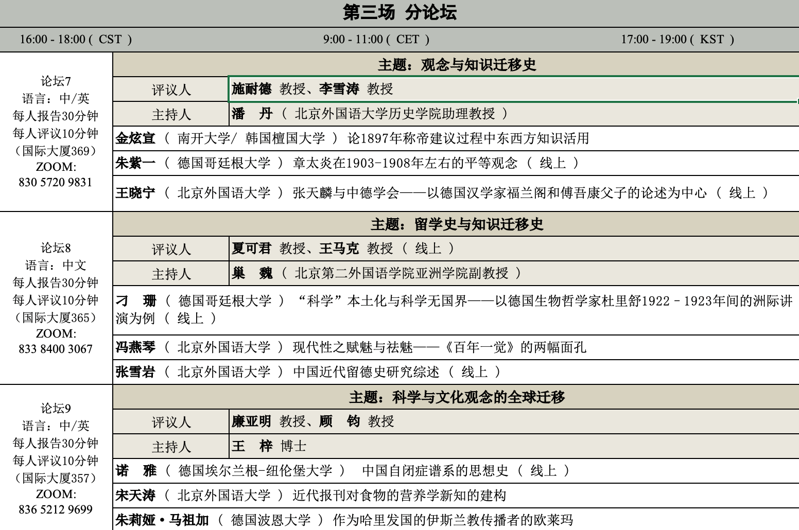The width and height of the screenshot is (799, 530).
Task: Click the selected cell containing 施耐德 and 李雪涛
Action: pyautogui.click(x=513, y=89)
